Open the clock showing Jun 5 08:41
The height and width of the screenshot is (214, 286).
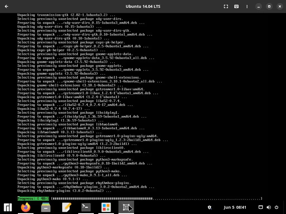(x=235, y=207)
